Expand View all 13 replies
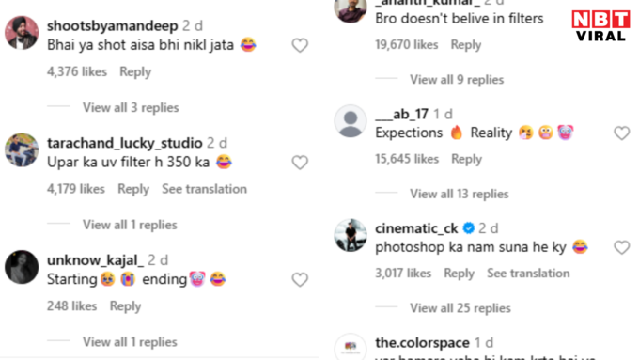This screenshot has width=639, height=360. coord(460,194)
